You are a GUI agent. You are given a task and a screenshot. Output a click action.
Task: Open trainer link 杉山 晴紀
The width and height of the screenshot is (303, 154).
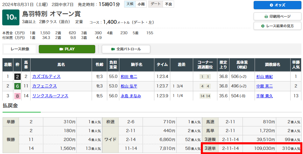(264, 77)
